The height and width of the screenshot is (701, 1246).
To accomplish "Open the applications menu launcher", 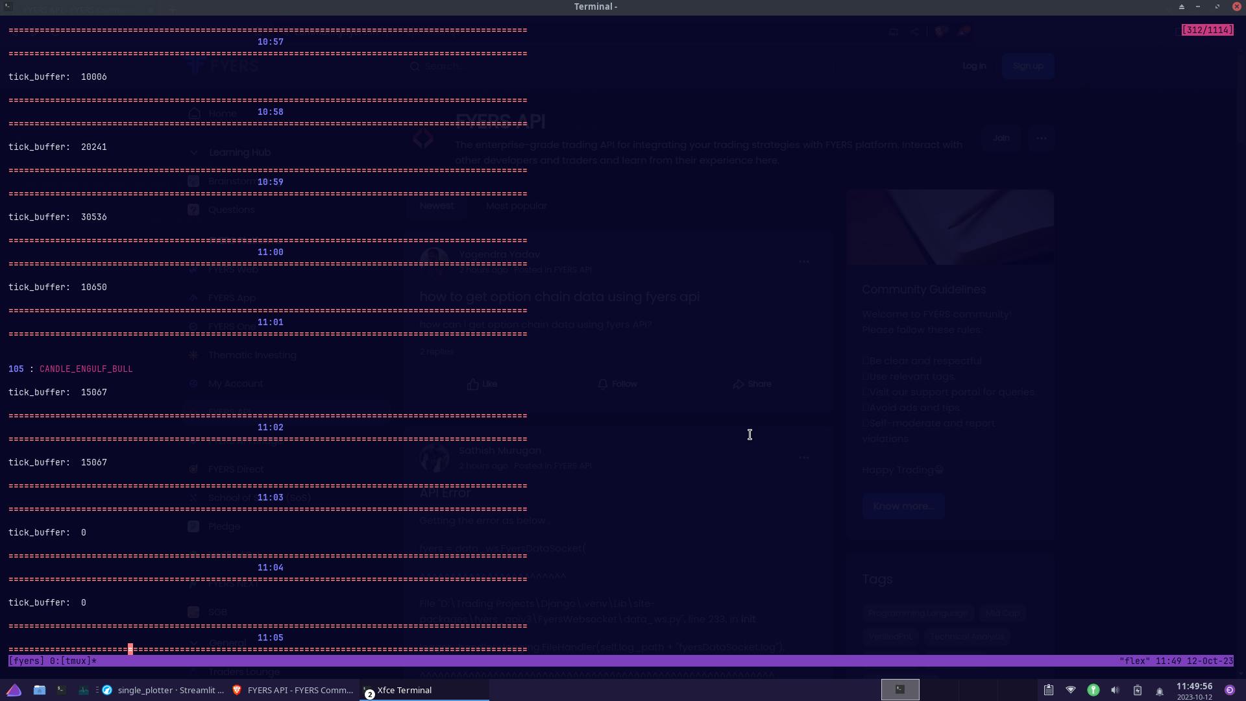I will pyautogui.click(x=14, y=690).
